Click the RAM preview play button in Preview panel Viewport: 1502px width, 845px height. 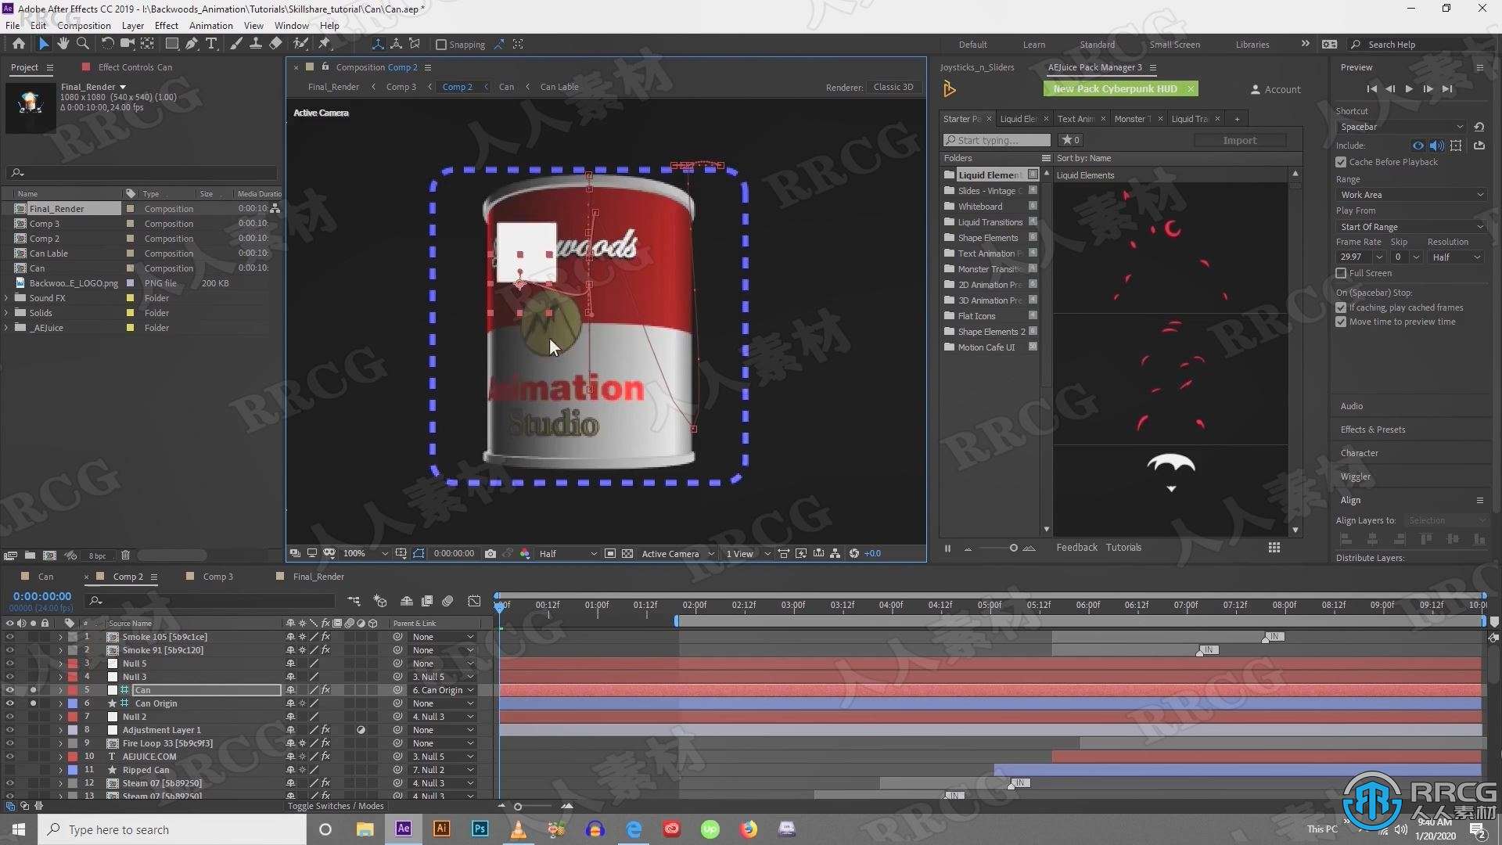tap(1408, 88)
